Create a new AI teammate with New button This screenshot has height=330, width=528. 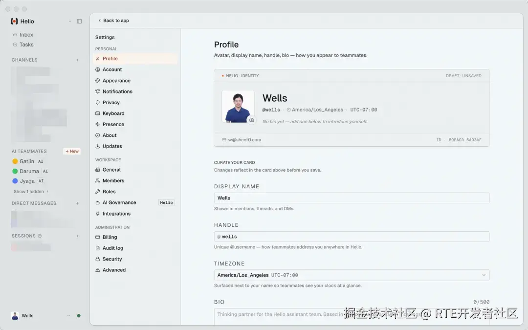[72, 151]
